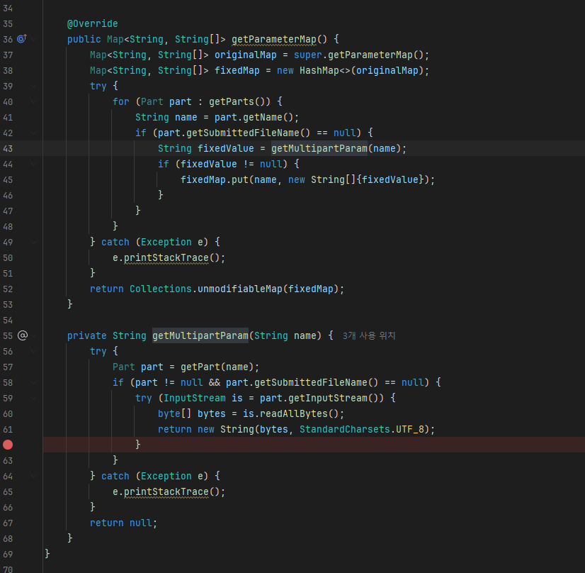This screenshot has width=585, height=573.
Task: Collapse the if block fold arrow on line 42
Action: click(33, 133)
